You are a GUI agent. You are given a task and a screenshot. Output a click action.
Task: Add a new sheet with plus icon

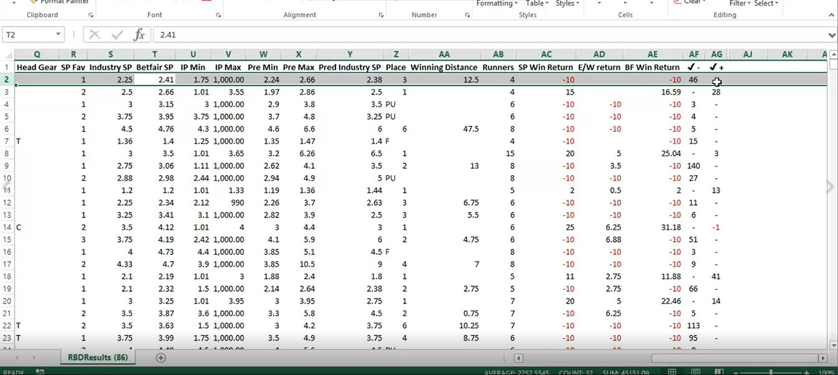[161, 358]
